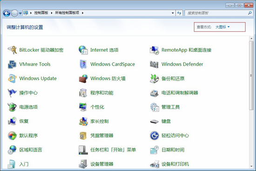The width and height of the screenshot is (256, 171).
Task: Click the 电源选项 text label
Action: (x=28, y=107)
